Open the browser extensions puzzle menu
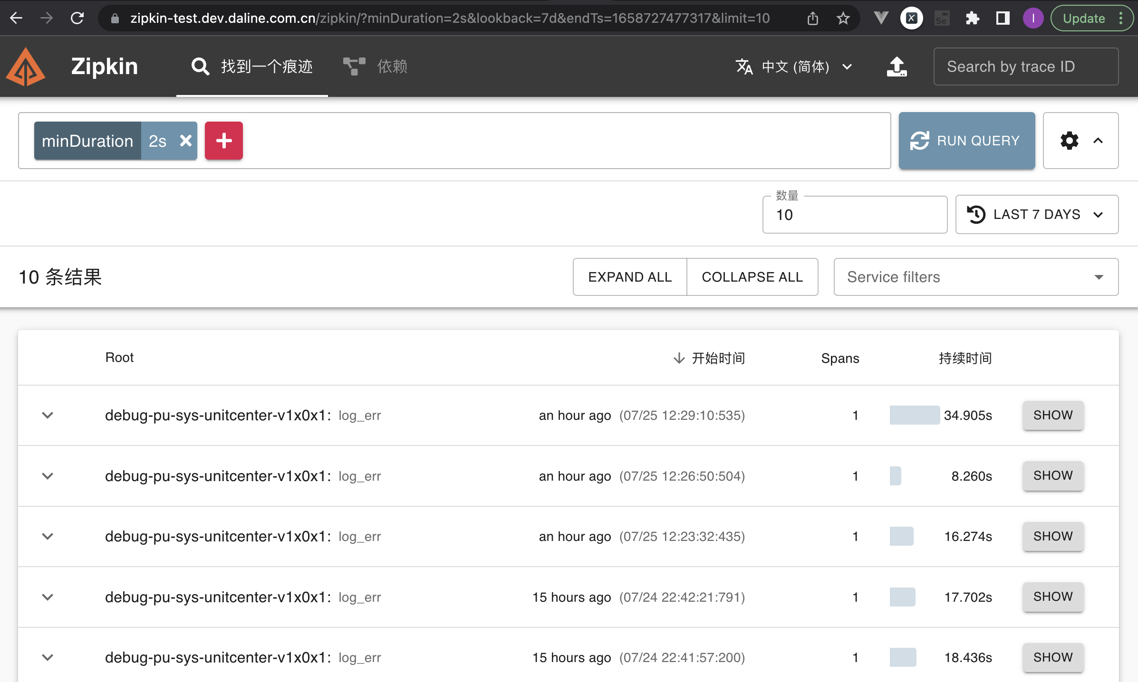This screenshot has width=1138, height=682. tap(973, 18)
